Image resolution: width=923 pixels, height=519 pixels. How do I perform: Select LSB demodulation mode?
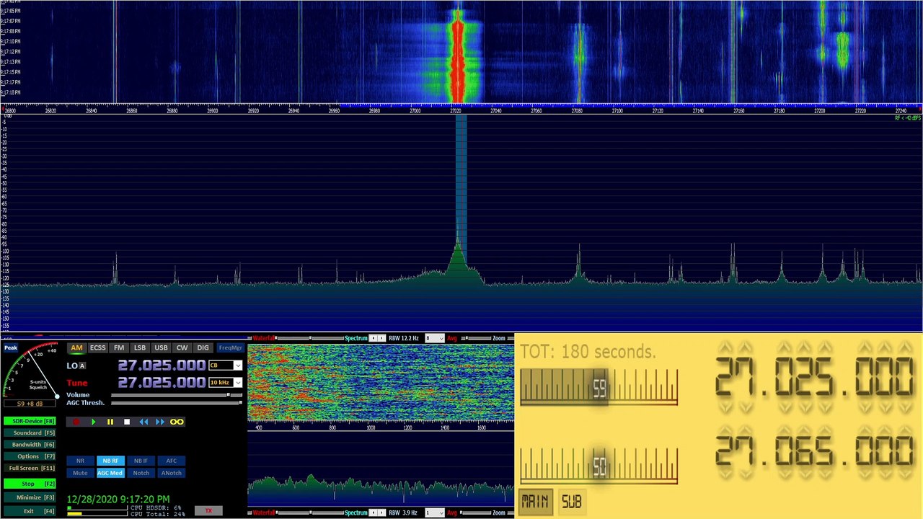click(140, 348)
